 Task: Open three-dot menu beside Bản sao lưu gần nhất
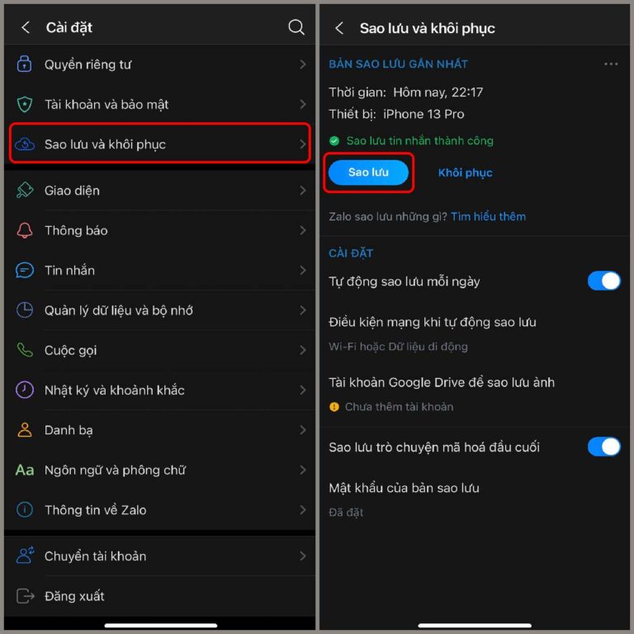611,64
